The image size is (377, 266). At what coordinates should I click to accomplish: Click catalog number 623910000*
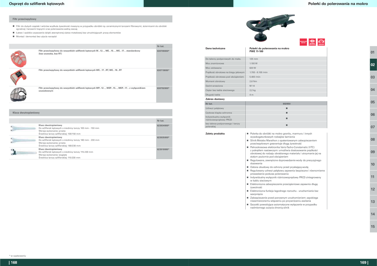tap(163, 149)
